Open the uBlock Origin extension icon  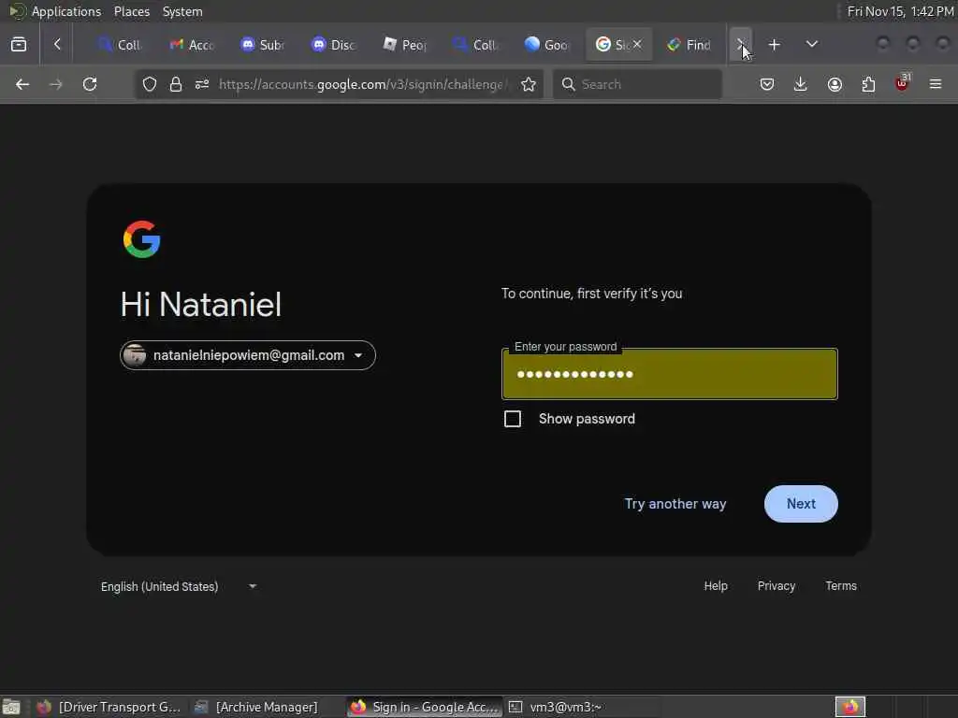(903, 83)
